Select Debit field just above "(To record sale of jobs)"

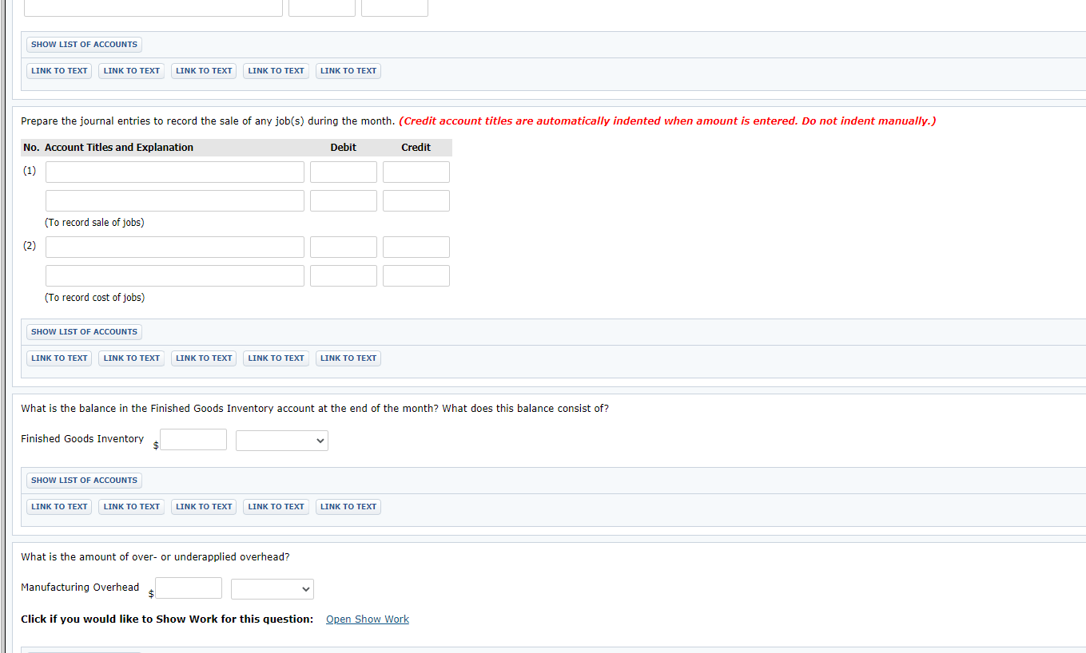344,201
